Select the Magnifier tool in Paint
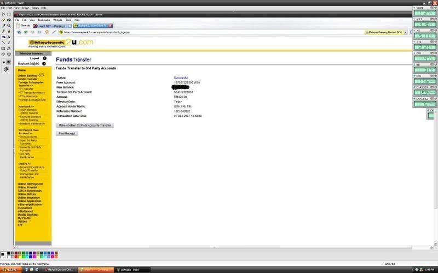The width and height of the screenshot is (438, 273). pos(9,25)
